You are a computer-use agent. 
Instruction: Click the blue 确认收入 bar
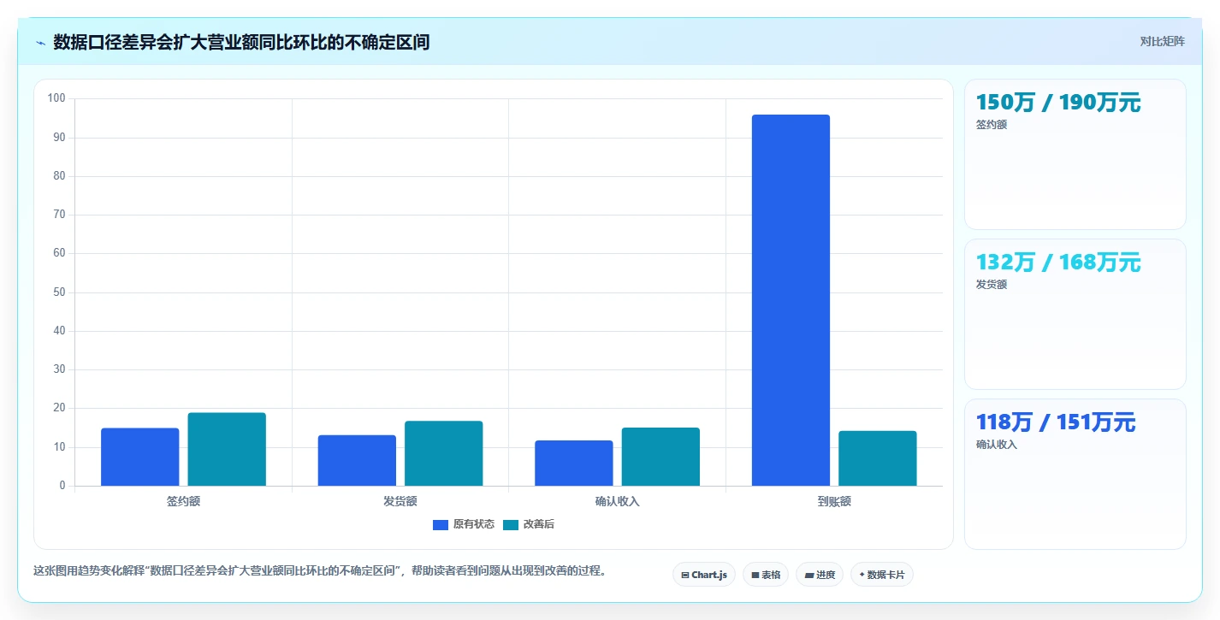point(574,463)
